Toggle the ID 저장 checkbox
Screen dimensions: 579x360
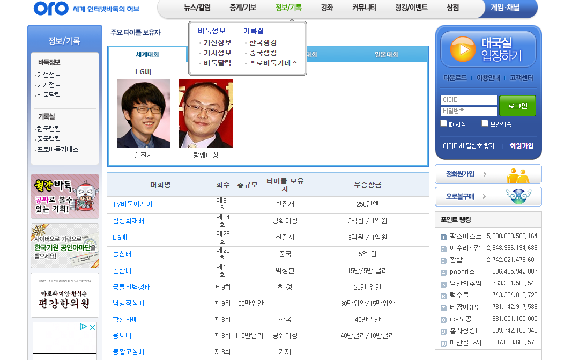443,123
